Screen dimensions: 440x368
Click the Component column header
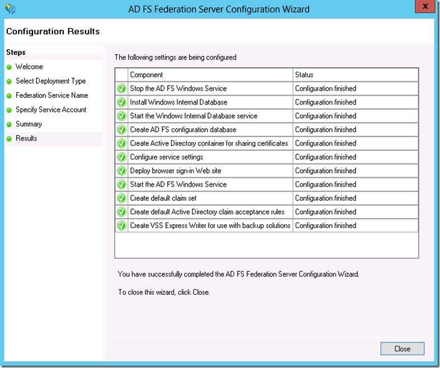point(210,75)
